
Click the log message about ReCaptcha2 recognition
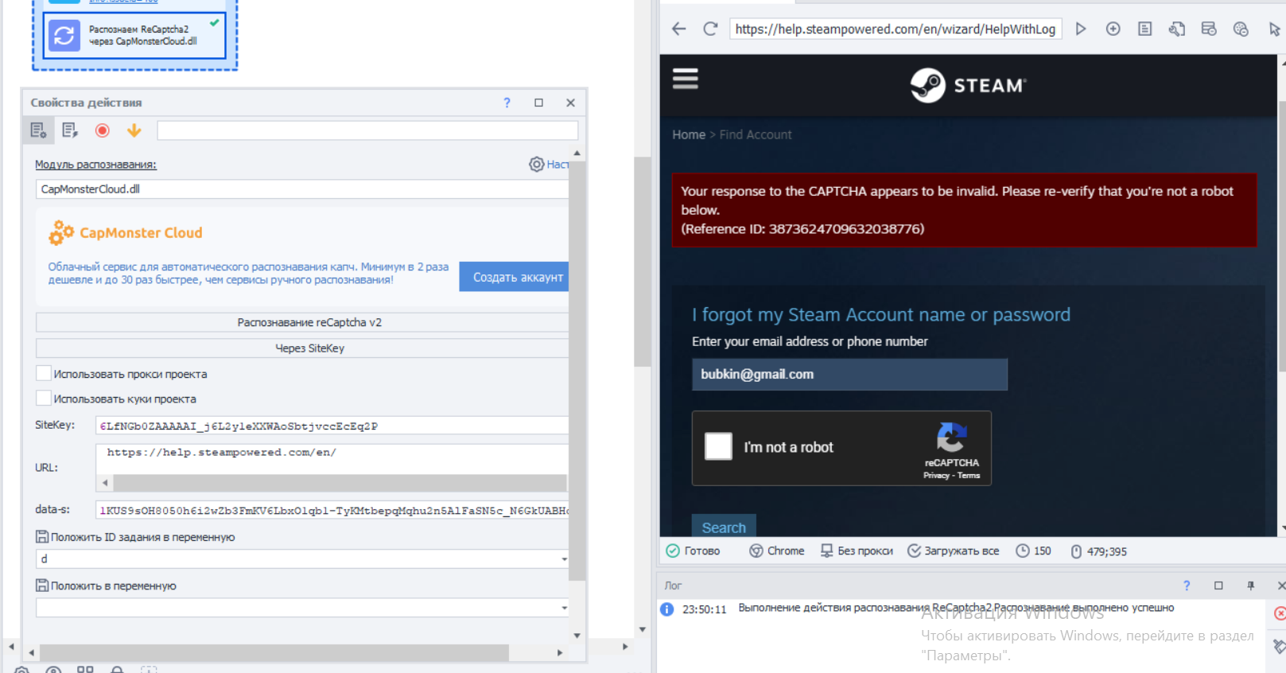[956, 608]
